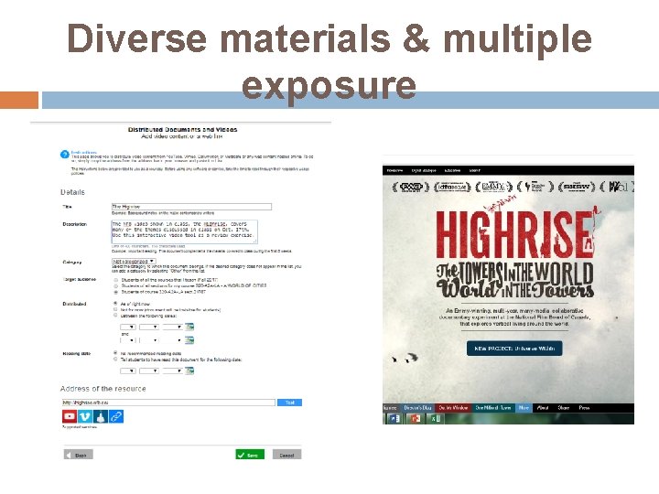Click the Emmy award laurel badge
This screenshot has width=659, height=494.
(494, 187)
